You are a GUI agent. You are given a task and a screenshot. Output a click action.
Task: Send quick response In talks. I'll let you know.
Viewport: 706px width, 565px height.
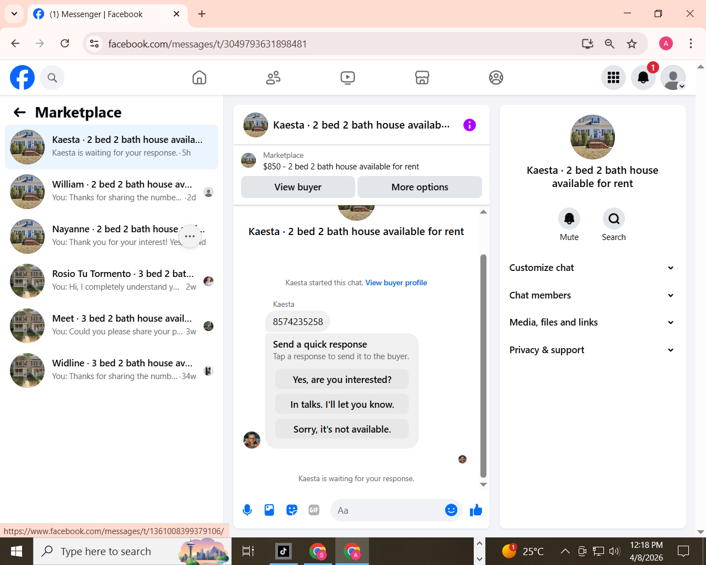point(342,404)
